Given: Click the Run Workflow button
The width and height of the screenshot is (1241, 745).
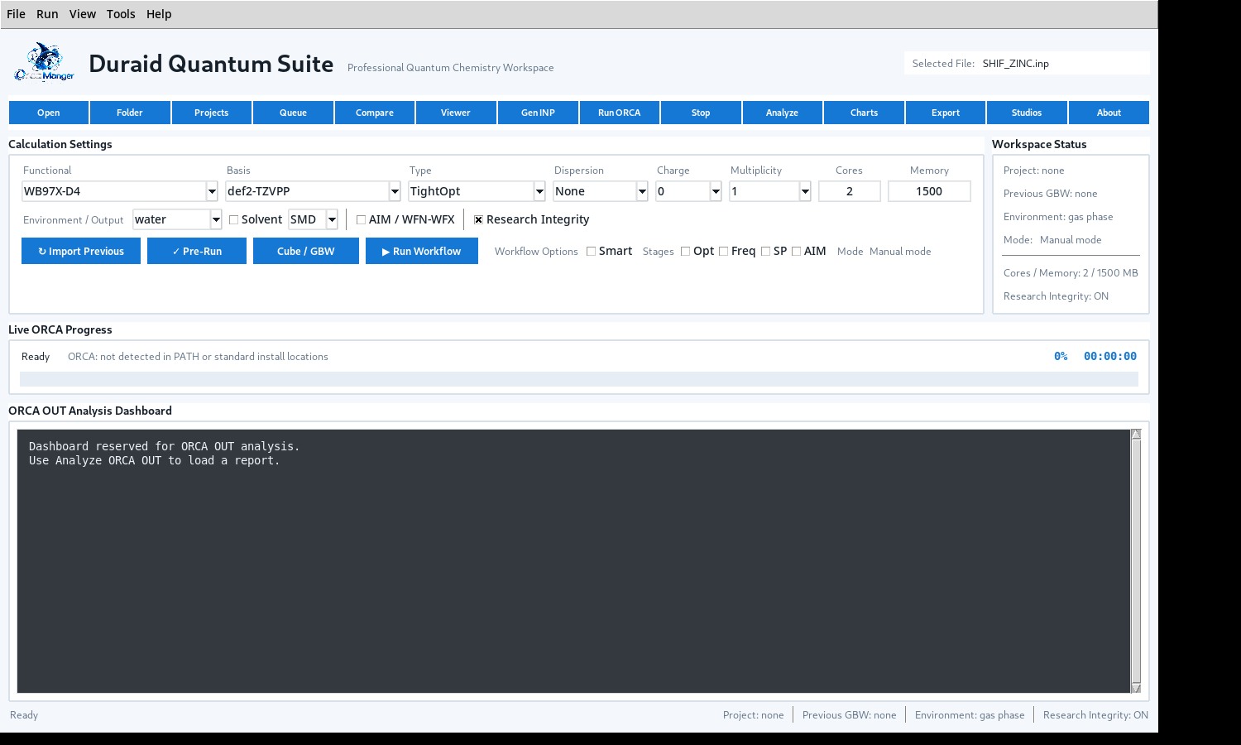Looking at the screenshot, I should click(422, 251).
